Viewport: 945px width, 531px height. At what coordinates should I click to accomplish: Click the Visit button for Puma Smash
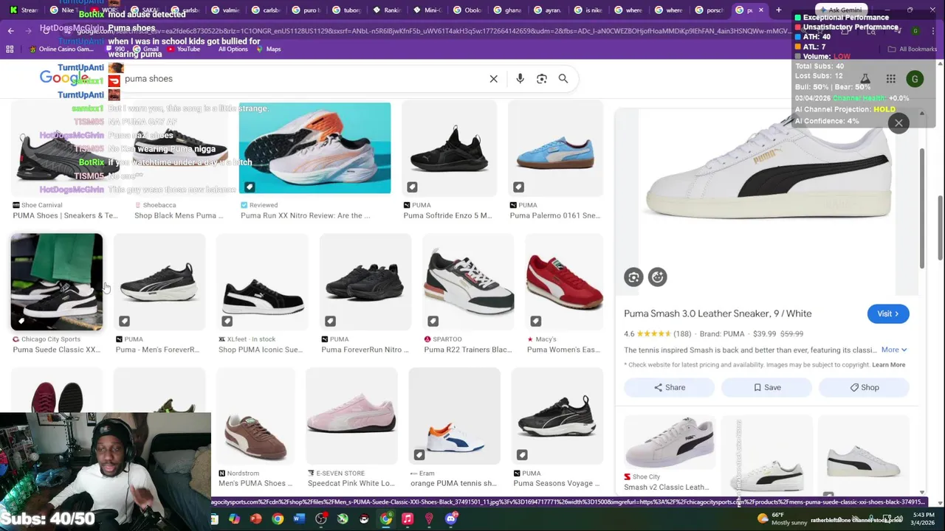click(x=888, y=314)
